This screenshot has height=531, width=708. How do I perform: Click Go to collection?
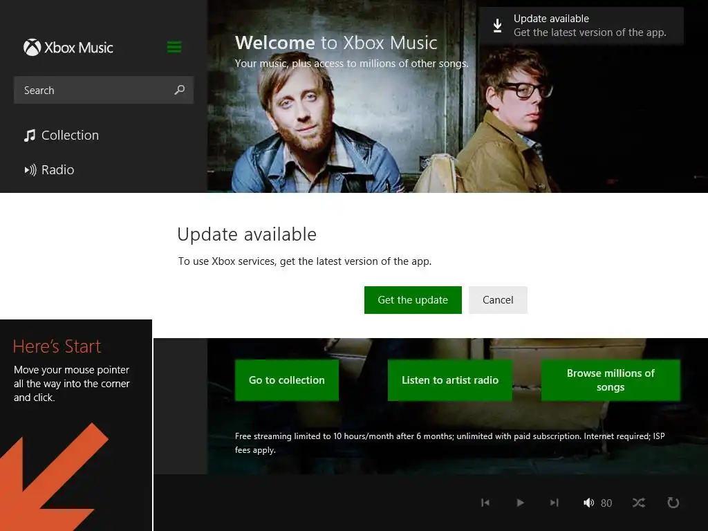[x=287, y=380]
